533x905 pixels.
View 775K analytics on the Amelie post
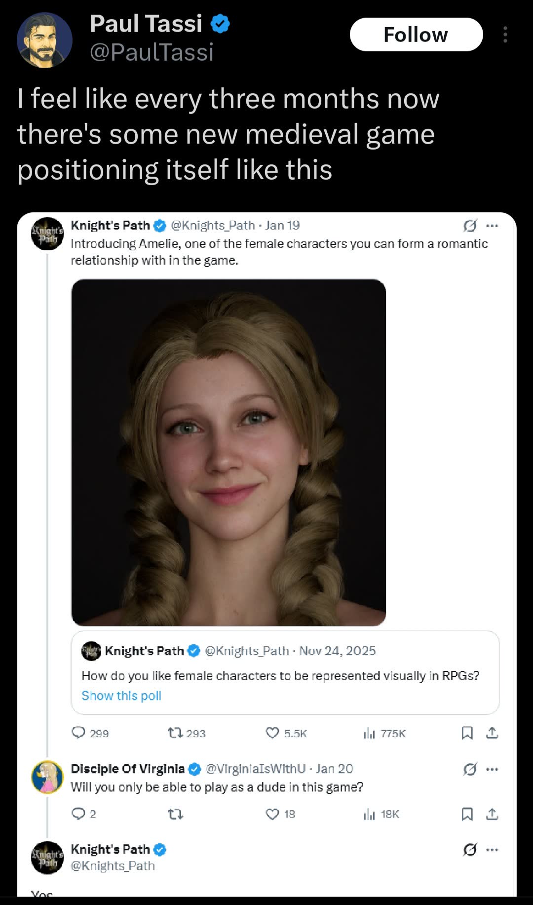[384, 733]
